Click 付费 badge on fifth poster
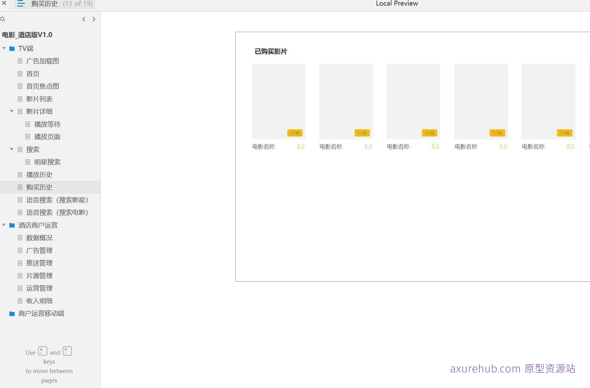The height and width of the screenshot is (388, 590). (x=564, y=133)
